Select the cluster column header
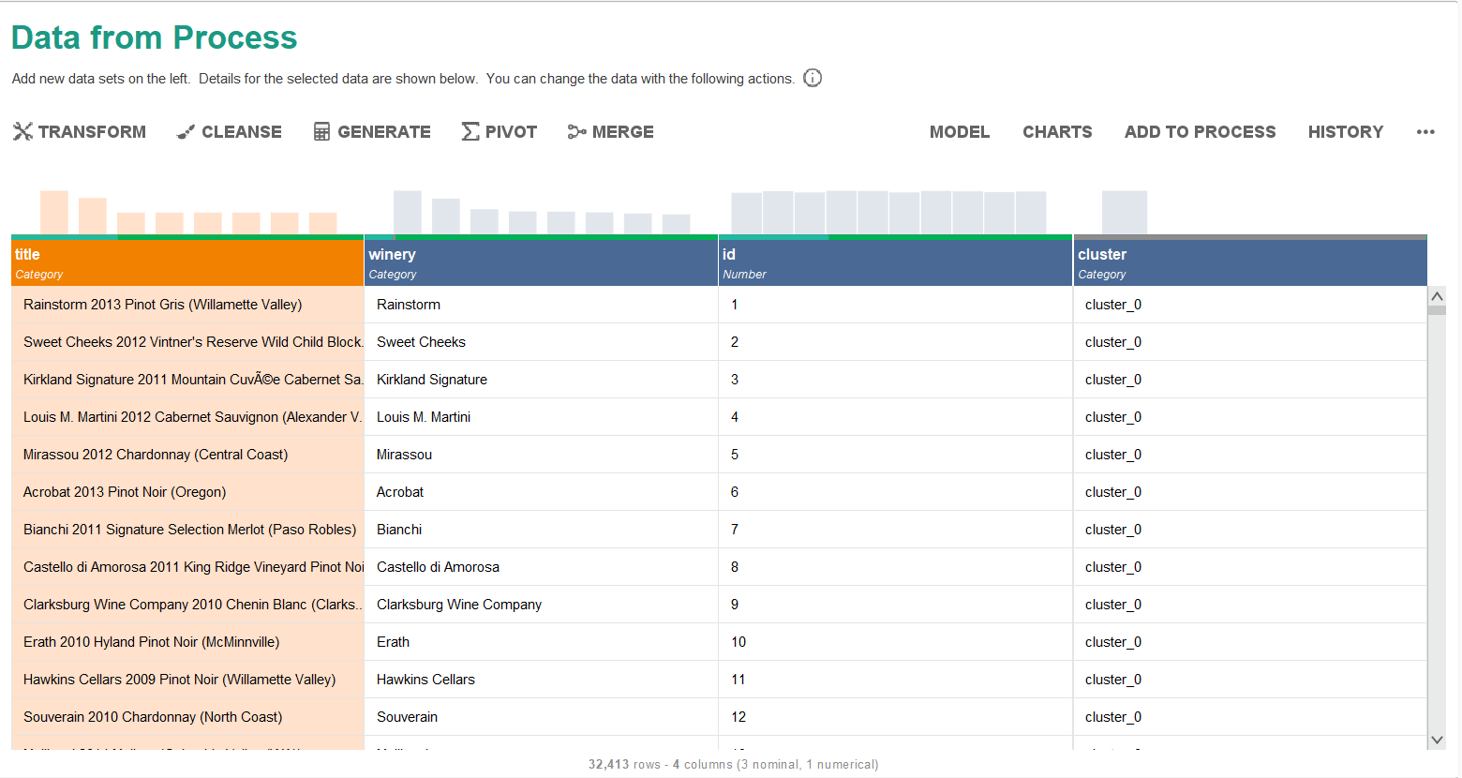 1250,262
